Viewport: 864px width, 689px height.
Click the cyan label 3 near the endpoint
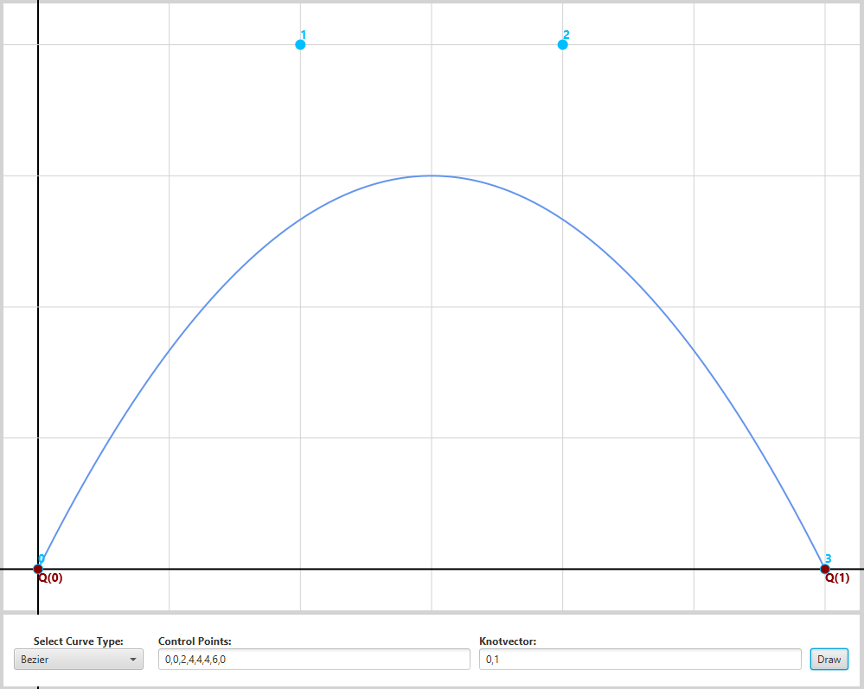tap(828, 558)
